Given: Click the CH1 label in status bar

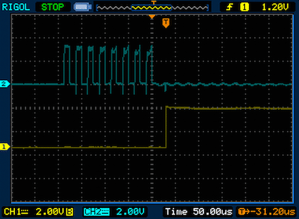Looking at the screenshot, I should (x=16, y=212).
